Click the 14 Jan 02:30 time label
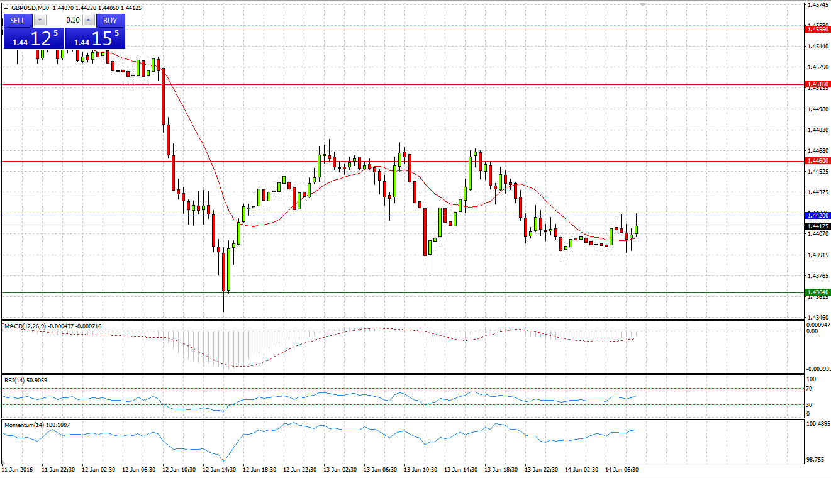831x478 pixels. pos(582,469)
